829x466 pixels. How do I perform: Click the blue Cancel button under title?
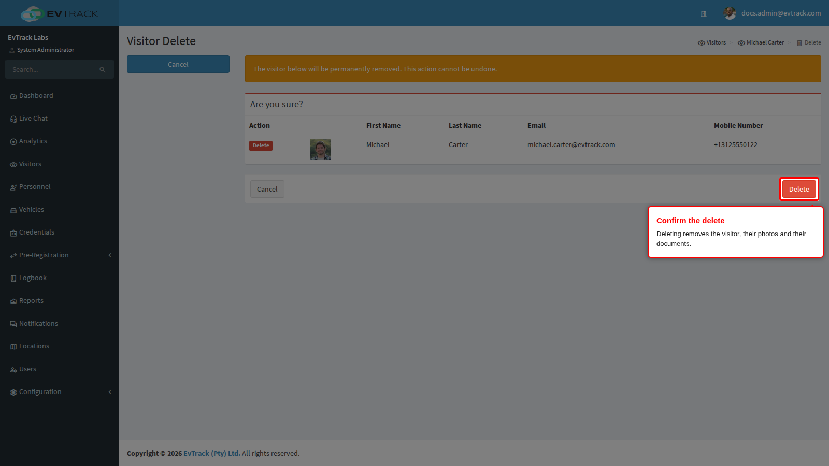pos(178,64)
